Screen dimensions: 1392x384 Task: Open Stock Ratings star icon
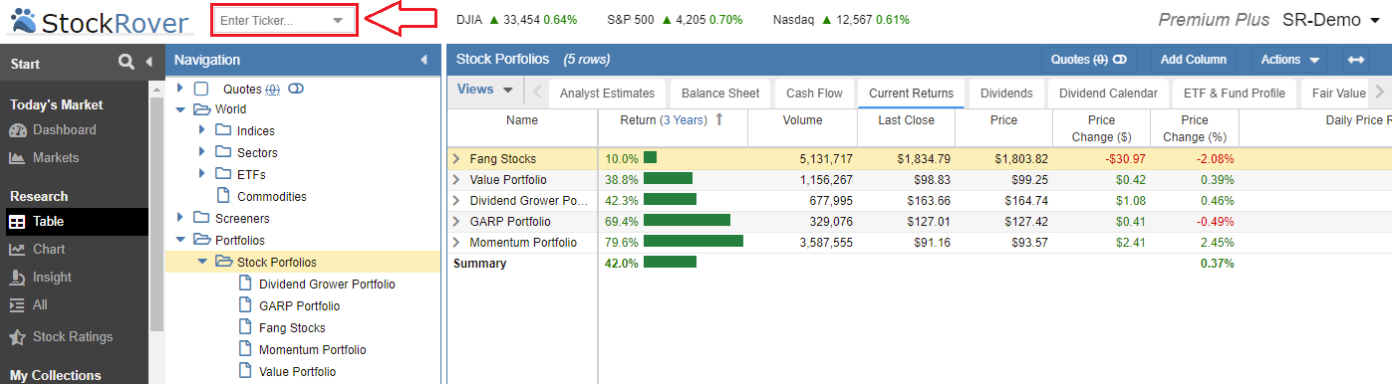(x=17, y=337)
